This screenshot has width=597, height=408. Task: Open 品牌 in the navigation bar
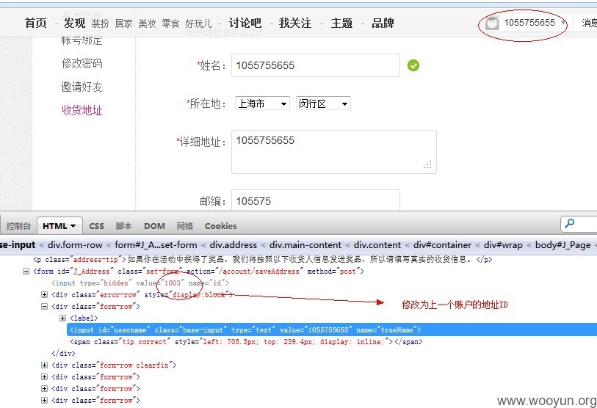coord(383,23)
